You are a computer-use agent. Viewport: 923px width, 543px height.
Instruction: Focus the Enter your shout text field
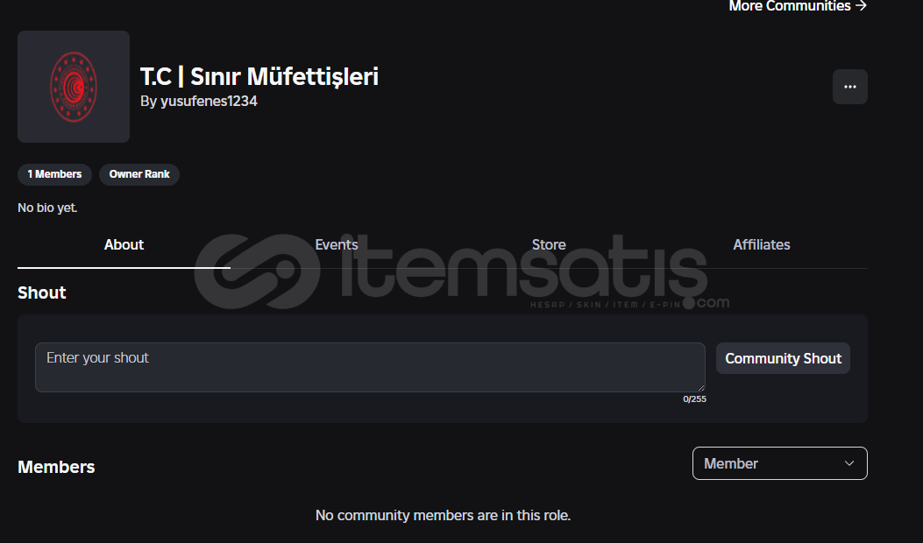[x=370, y=367]
